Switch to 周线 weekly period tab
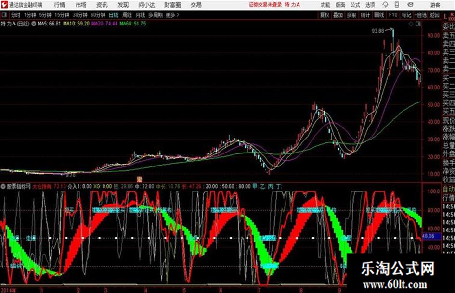The width and height of the screenshot is (455, 293). (x=127, y=15)
